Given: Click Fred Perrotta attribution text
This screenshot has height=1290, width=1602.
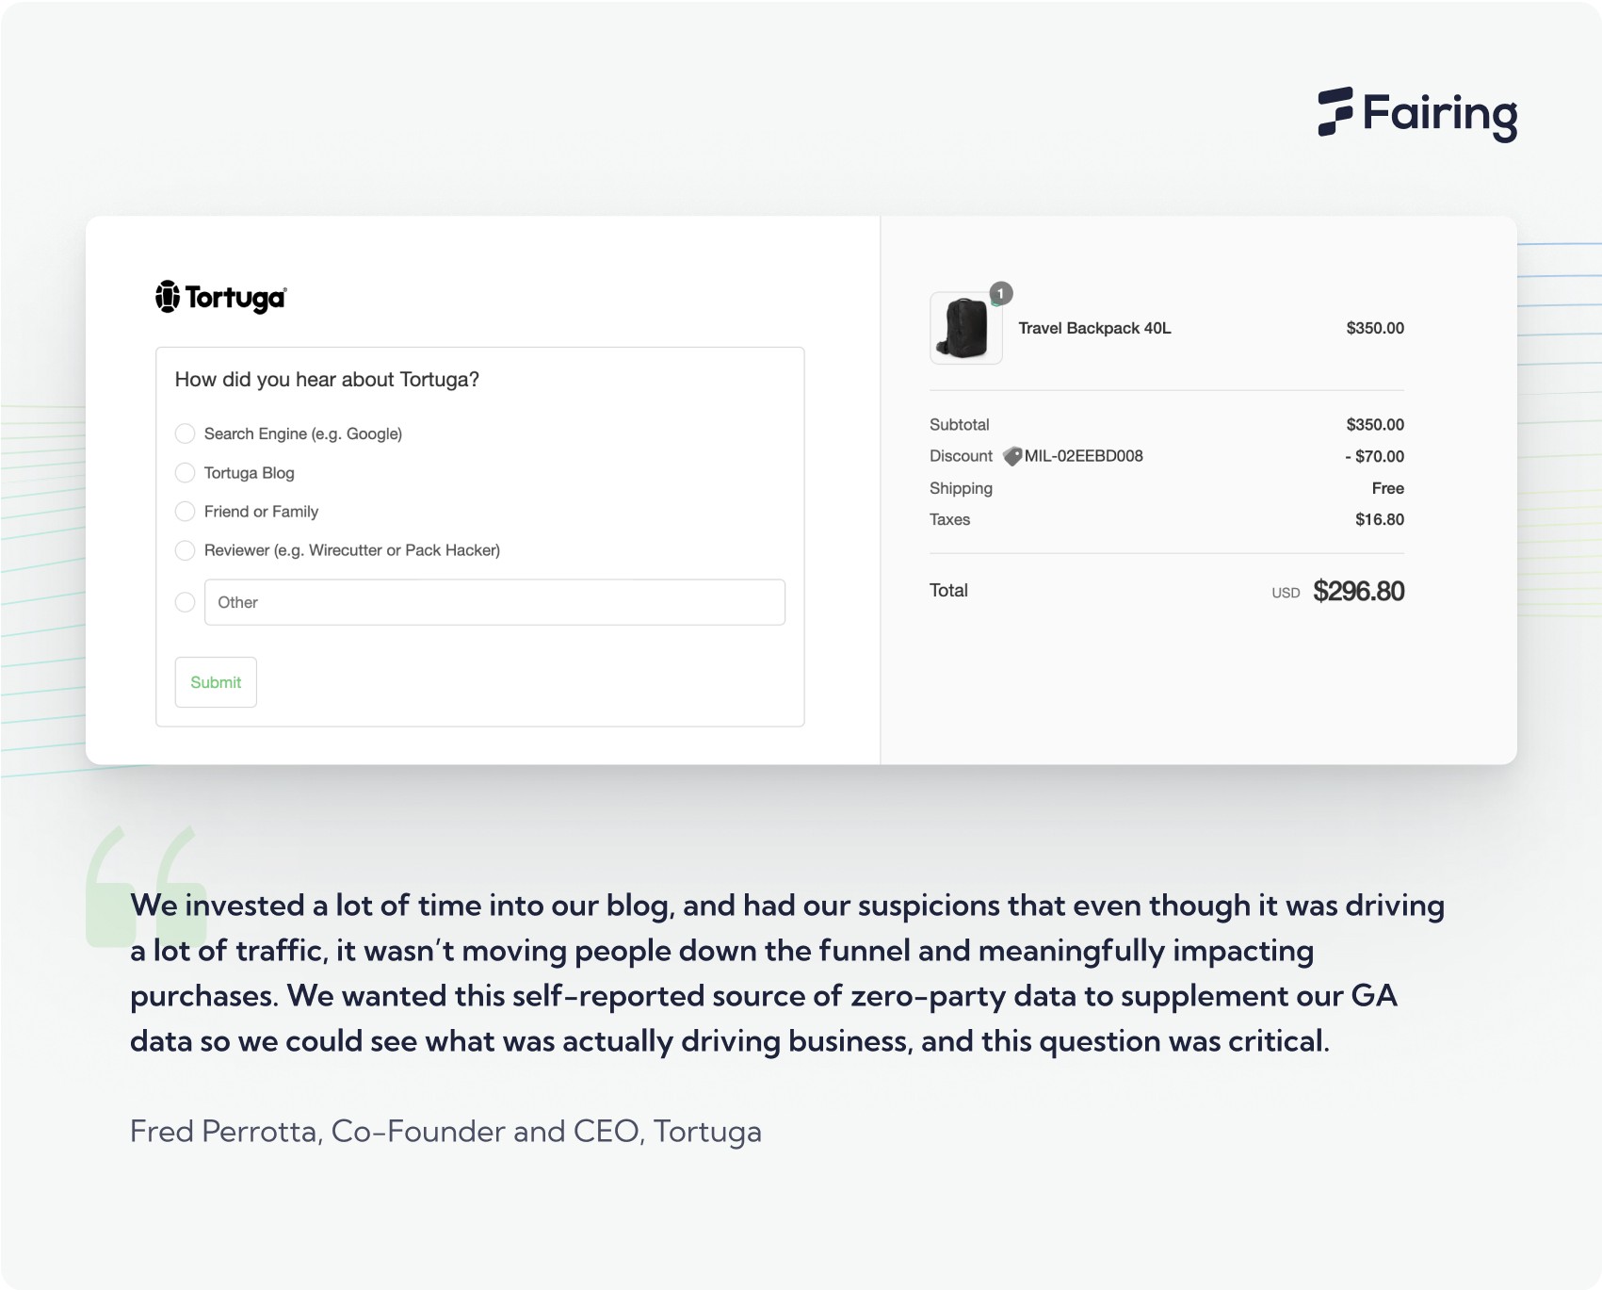Looking at the screenshot, I should click(445, 1131).
